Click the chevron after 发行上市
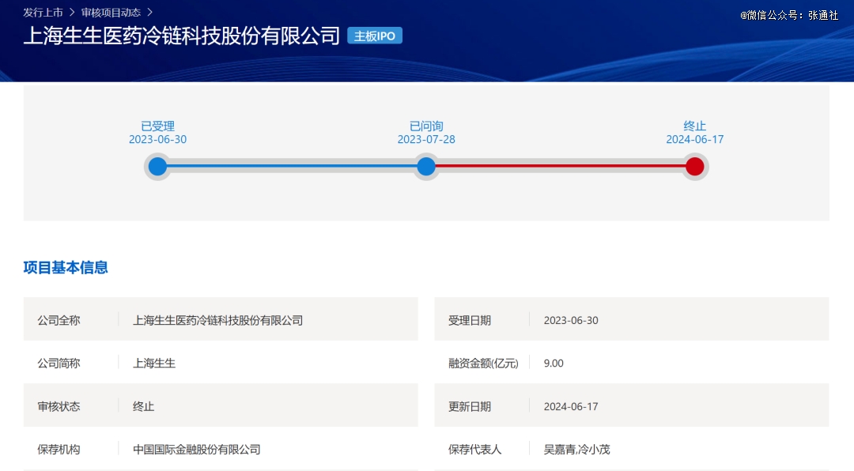 [71, 13]
